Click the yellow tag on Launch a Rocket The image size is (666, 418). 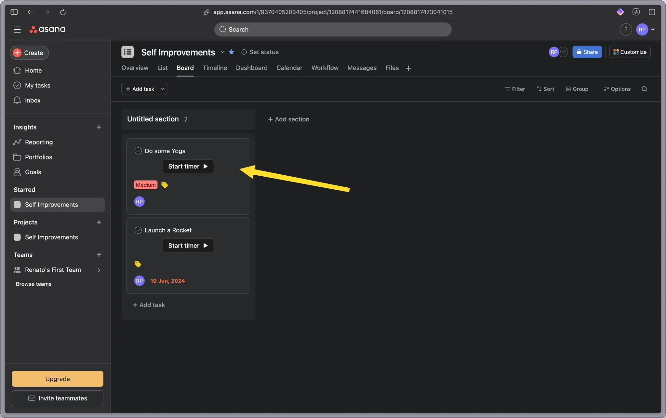point(138,264)
